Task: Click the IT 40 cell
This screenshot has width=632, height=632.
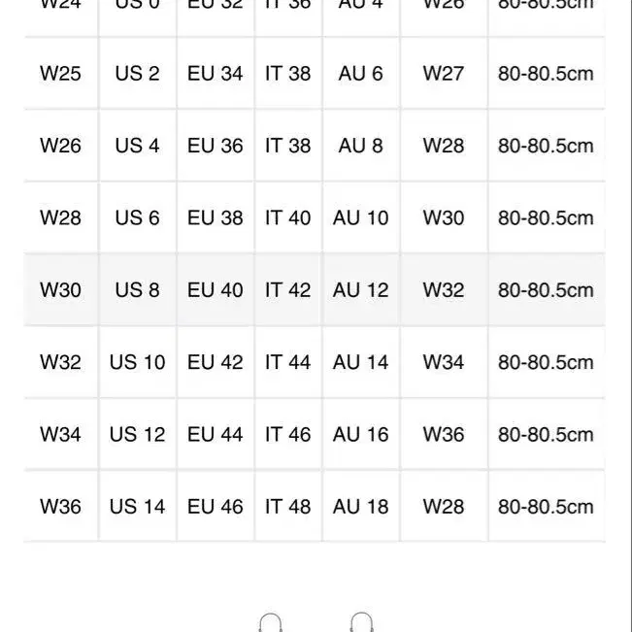Action: click(x=287, y=217)
